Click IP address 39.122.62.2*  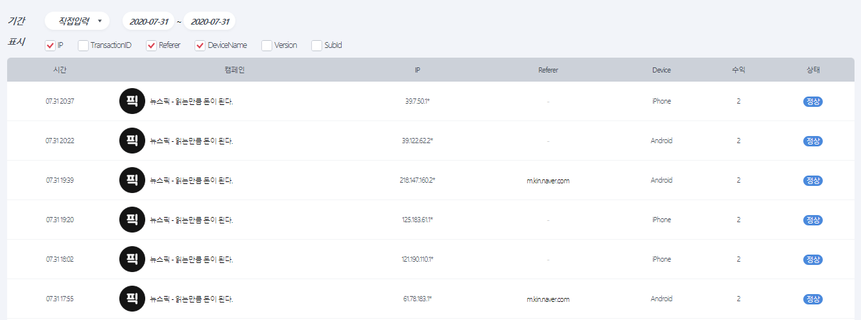418,141
